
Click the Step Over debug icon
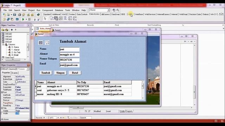tap(38, 19)
